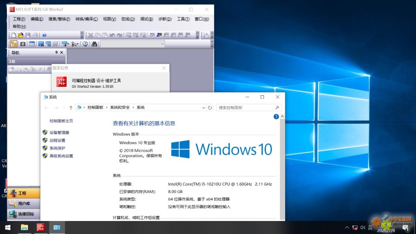Click the Copy icon in edit toolbar

coord(98,35)
